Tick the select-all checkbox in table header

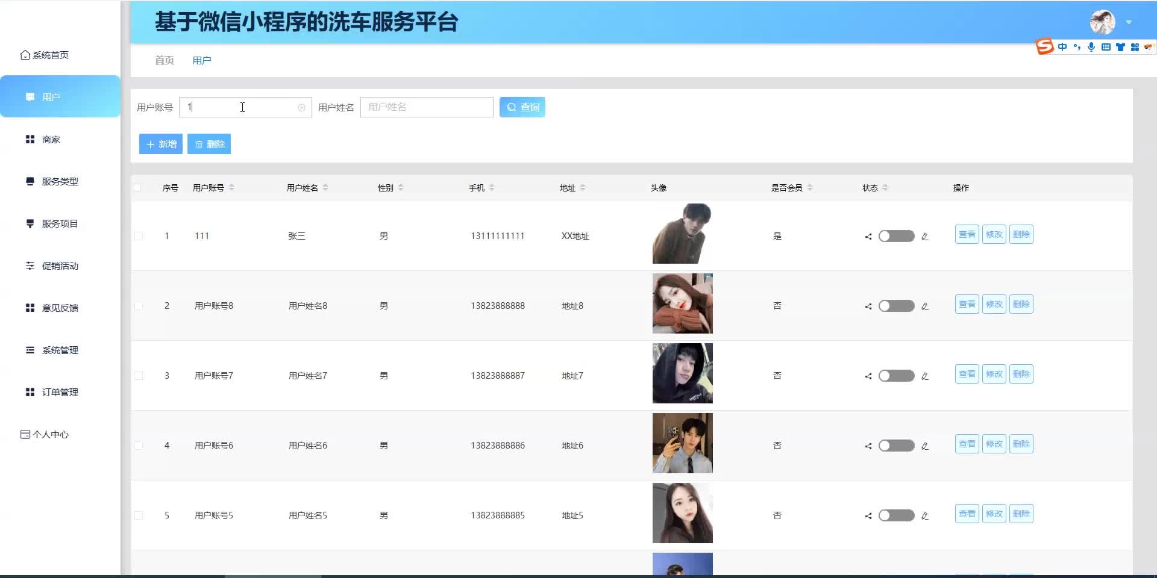137,188
